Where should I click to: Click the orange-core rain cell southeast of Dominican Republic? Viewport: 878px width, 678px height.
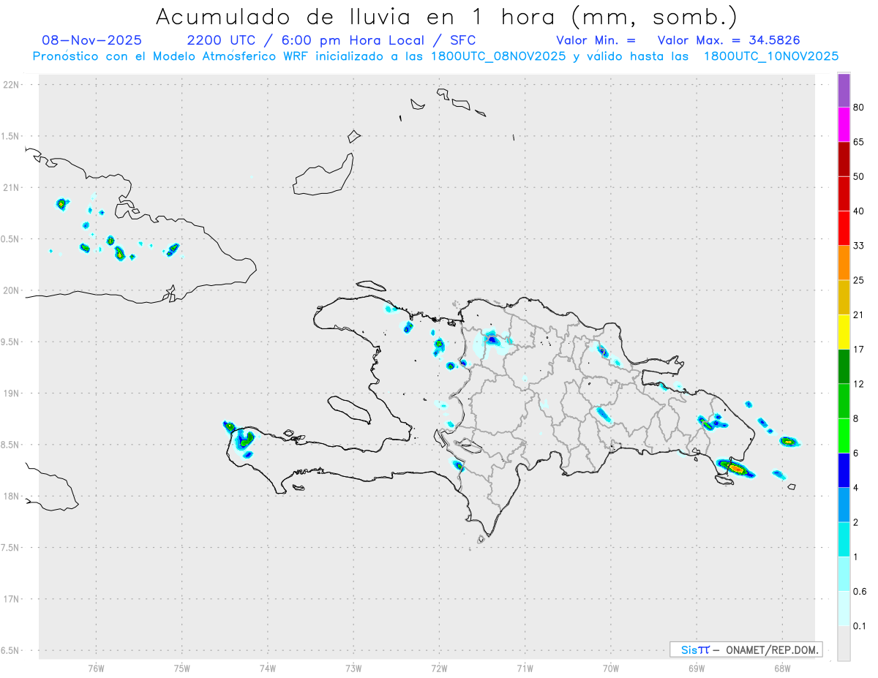click(x=735, y=468)
